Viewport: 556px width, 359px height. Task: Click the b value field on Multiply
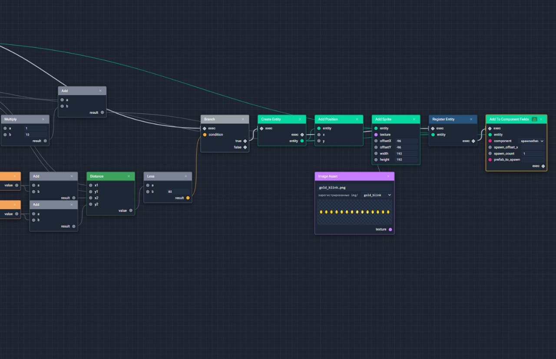click(x=36, y=135)
